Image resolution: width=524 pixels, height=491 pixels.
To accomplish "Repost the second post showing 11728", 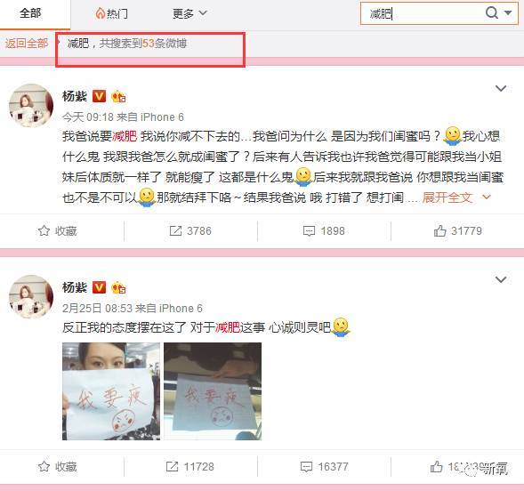I will point(189,467).
